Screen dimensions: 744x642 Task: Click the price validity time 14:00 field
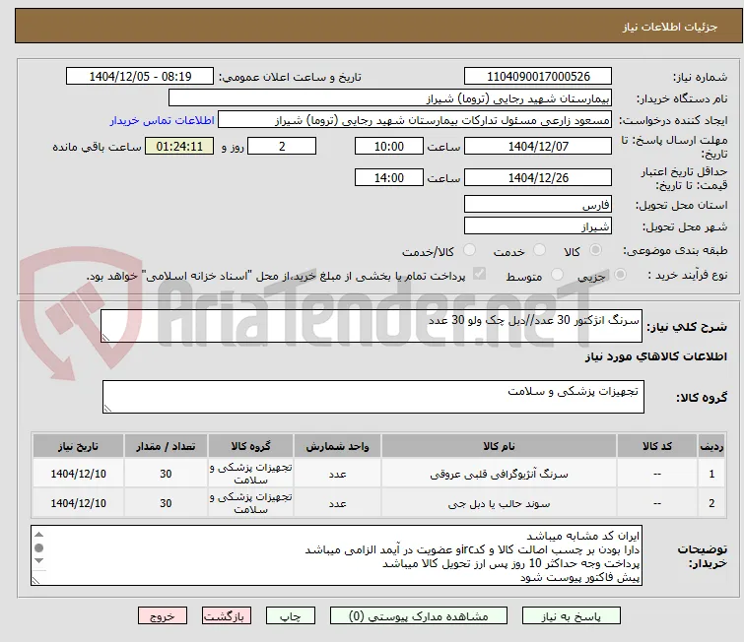[389, 178]
